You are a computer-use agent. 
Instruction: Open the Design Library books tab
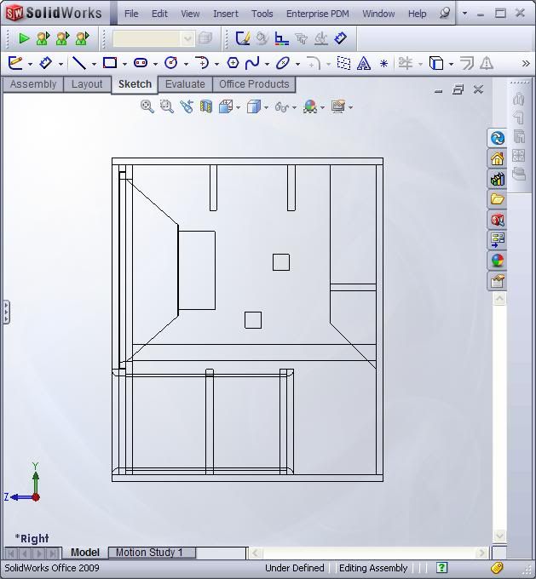498,179
